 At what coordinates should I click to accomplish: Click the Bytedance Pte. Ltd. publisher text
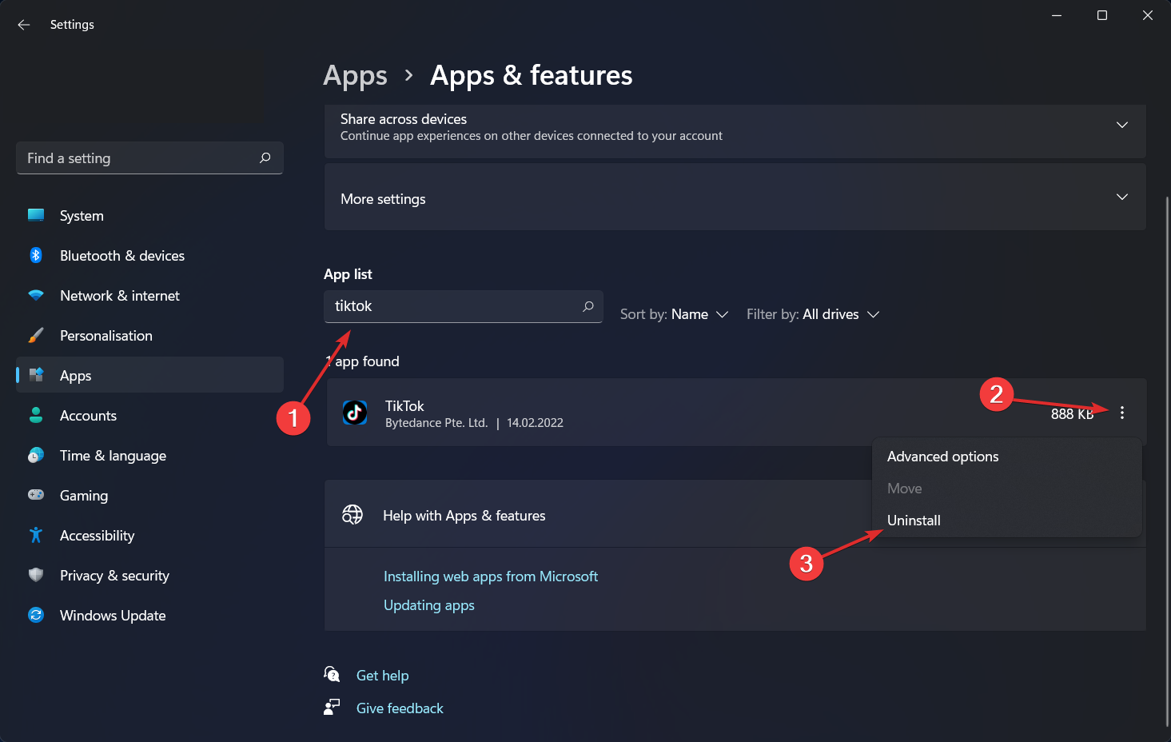[436, 423]
